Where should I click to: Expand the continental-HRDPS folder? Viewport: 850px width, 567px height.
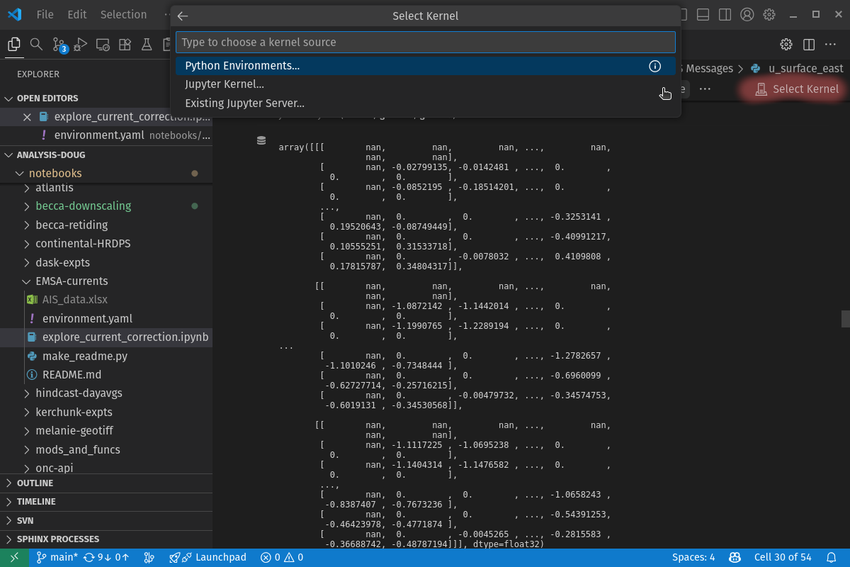pos(83,244)
